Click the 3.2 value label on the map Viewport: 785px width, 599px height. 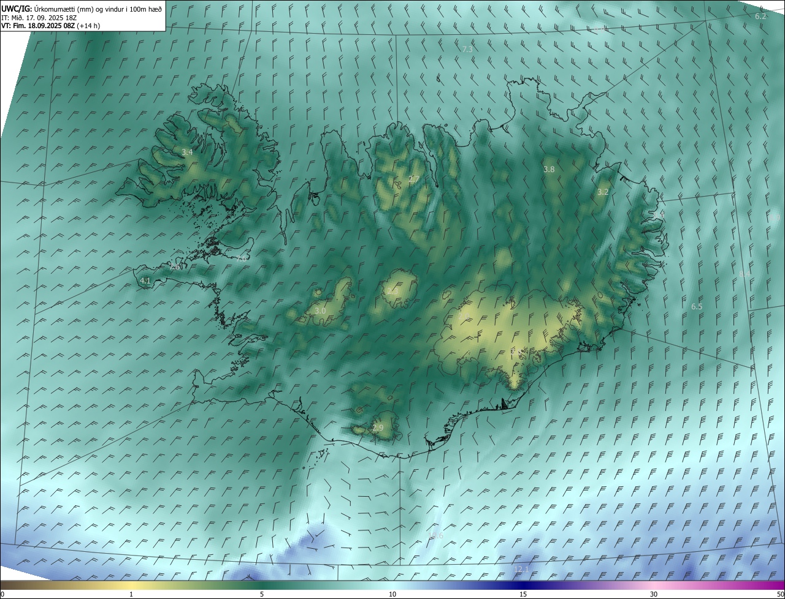603,192
